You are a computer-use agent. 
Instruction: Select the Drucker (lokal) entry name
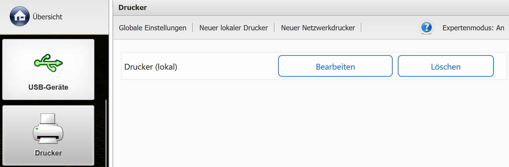(x=151, y=67)
